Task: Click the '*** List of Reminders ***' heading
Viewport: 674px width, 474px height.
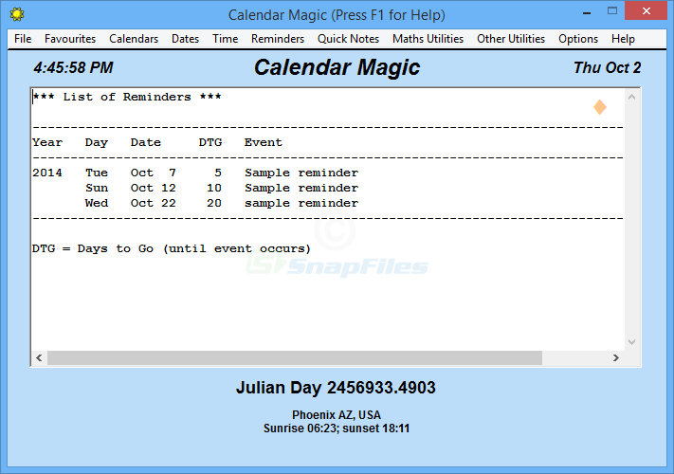Action: tap(127, 97)
